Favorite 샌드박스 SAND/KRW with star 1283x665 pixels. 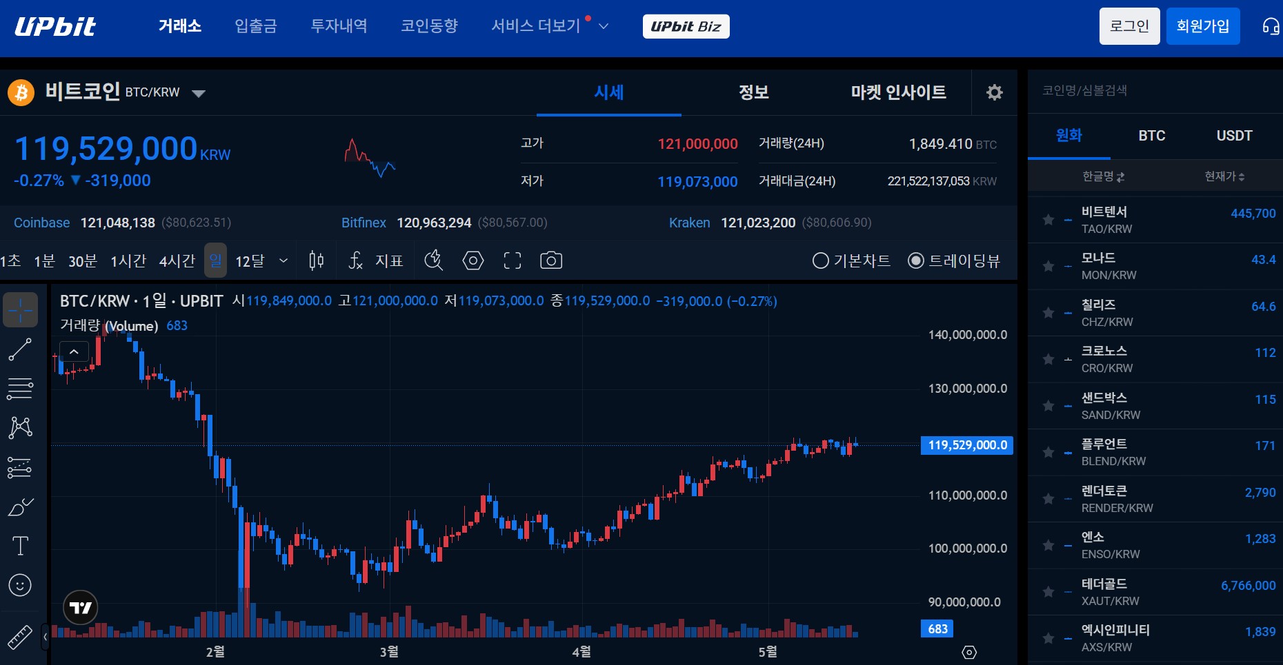tap(1048, 406)
